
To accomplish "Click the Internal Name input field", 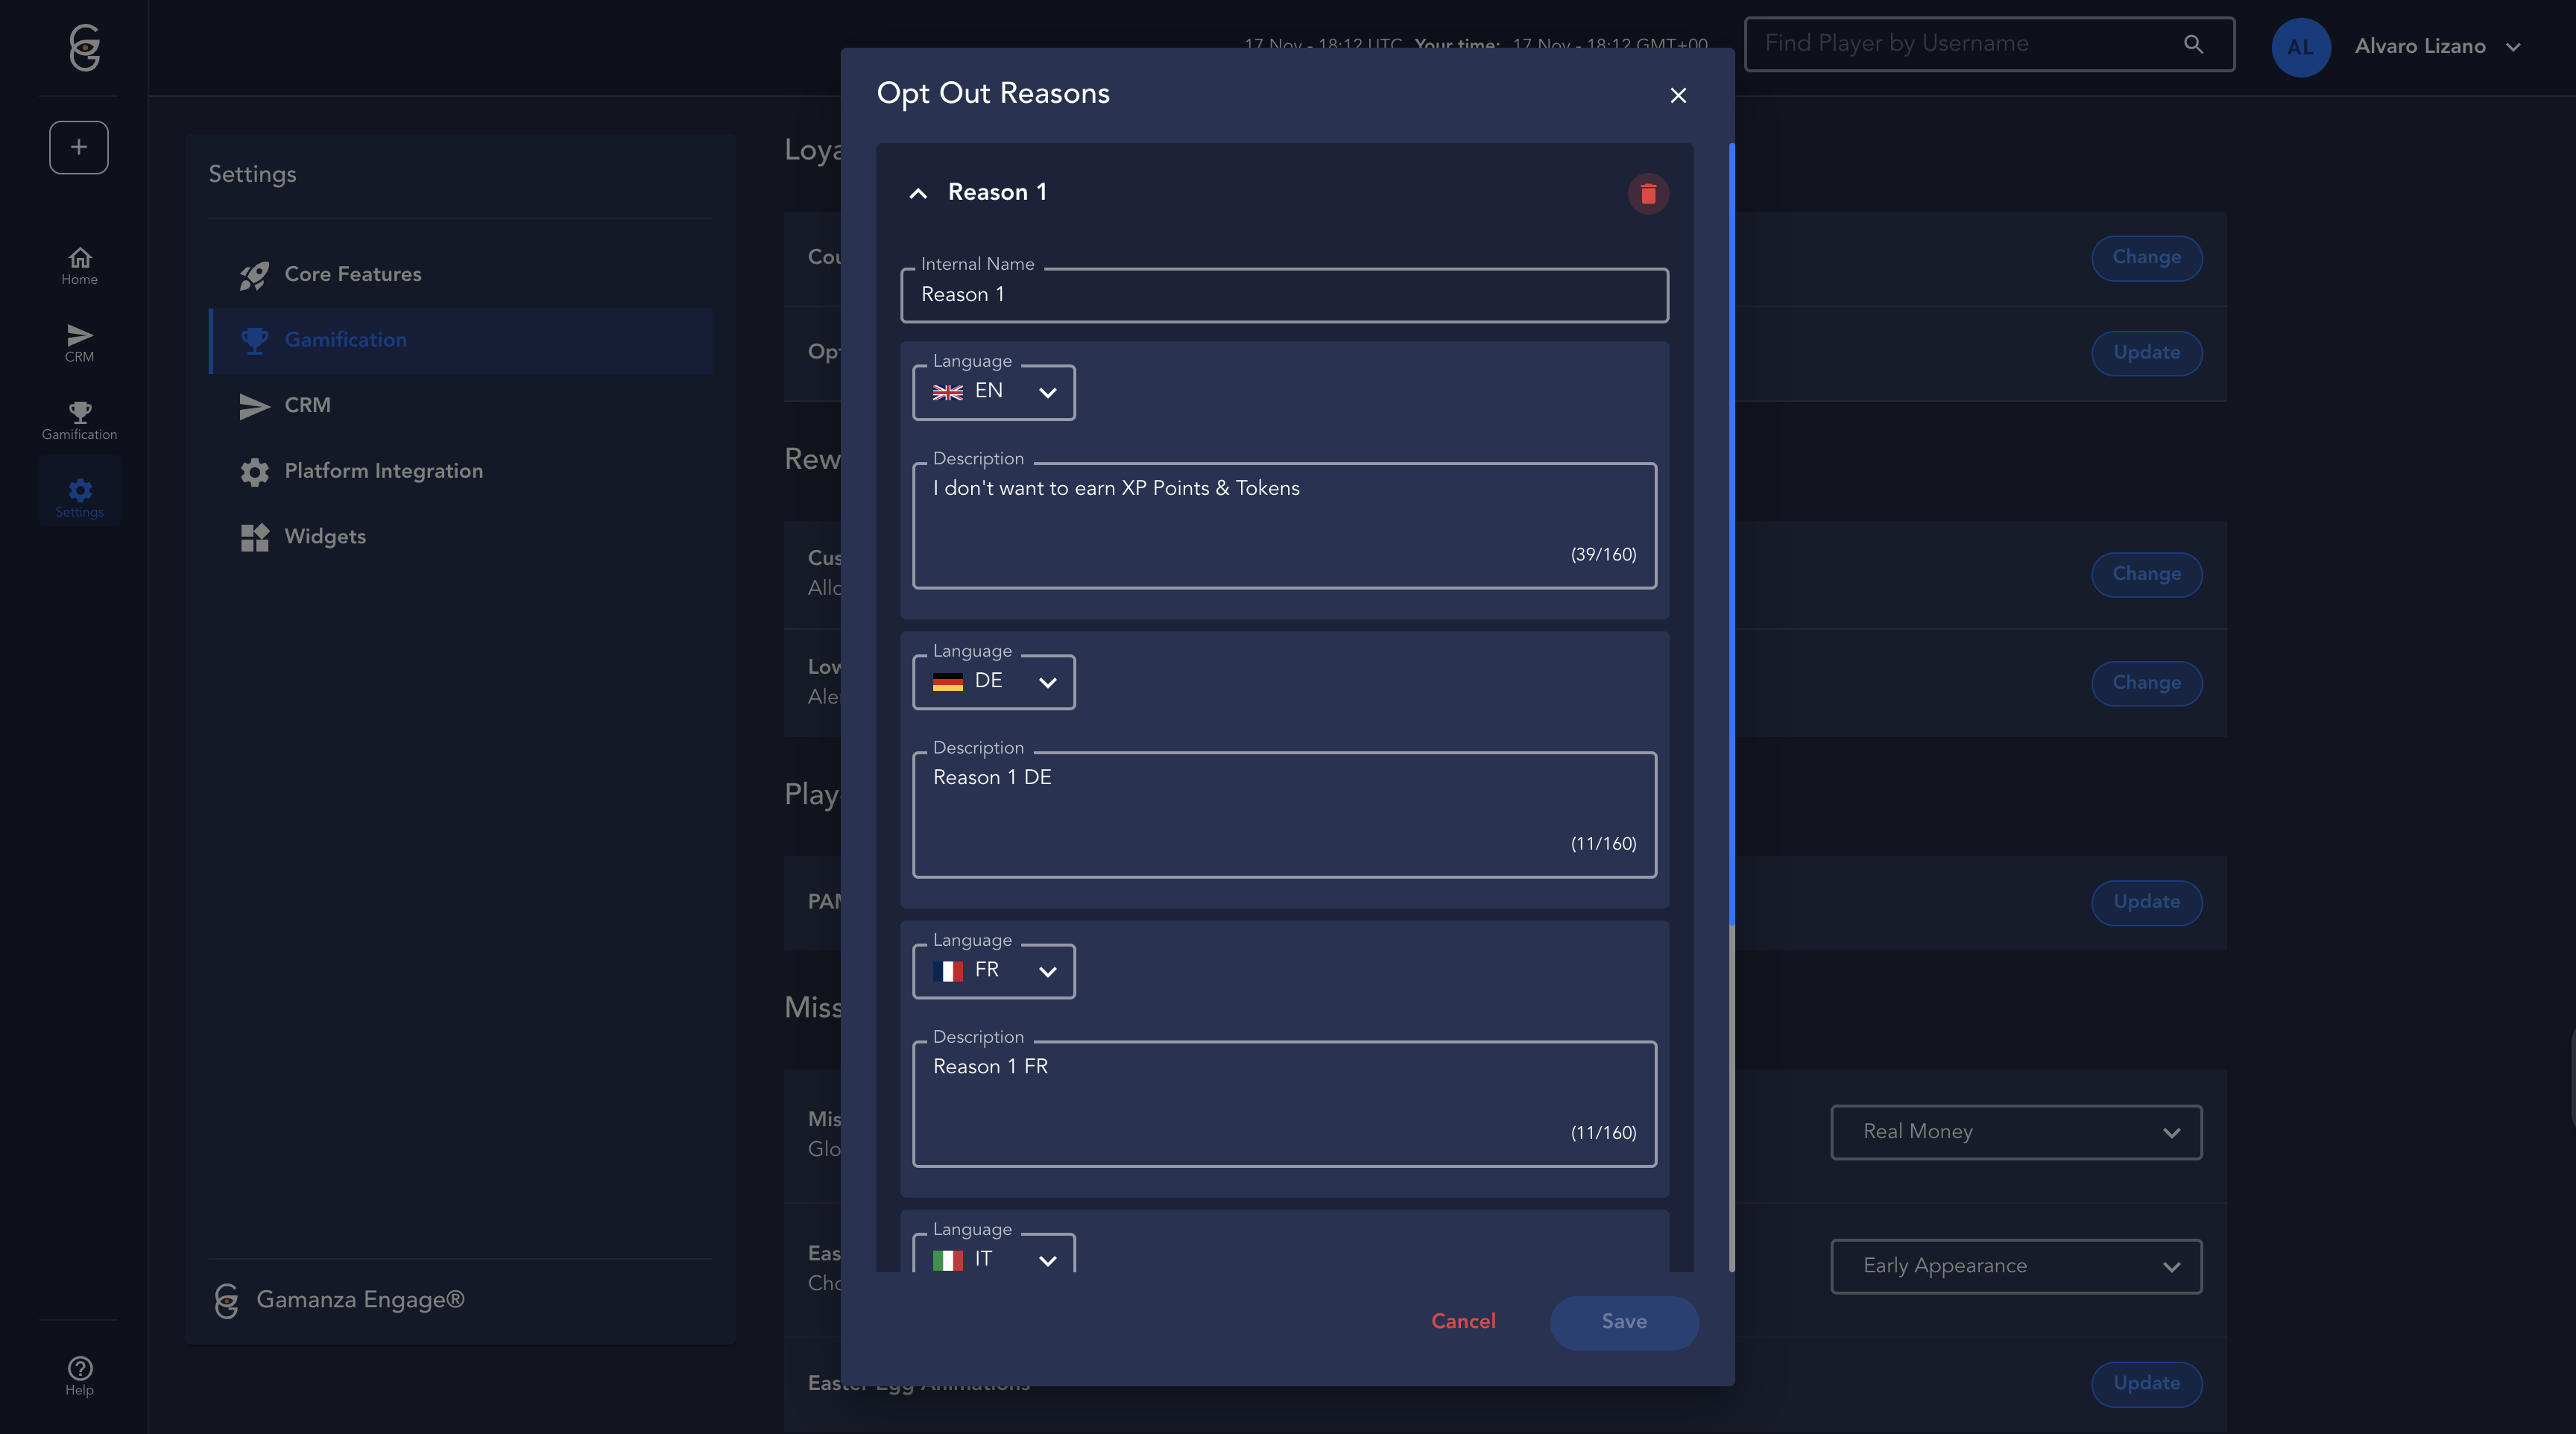I will 1284,295.
